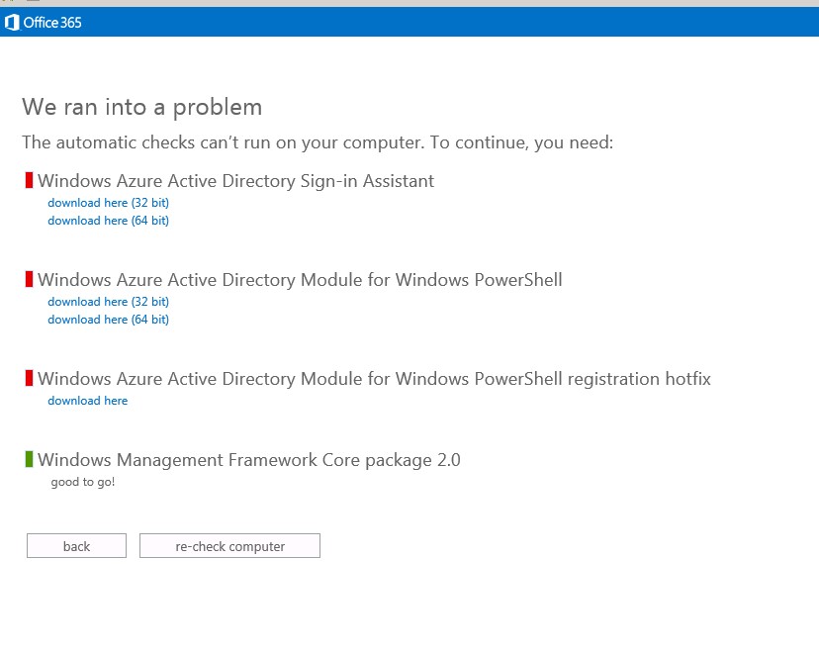Download 32 bit Sign-in Assistant
The width and height of the screenshot is (819, 651).
click(x=108, y=203)
